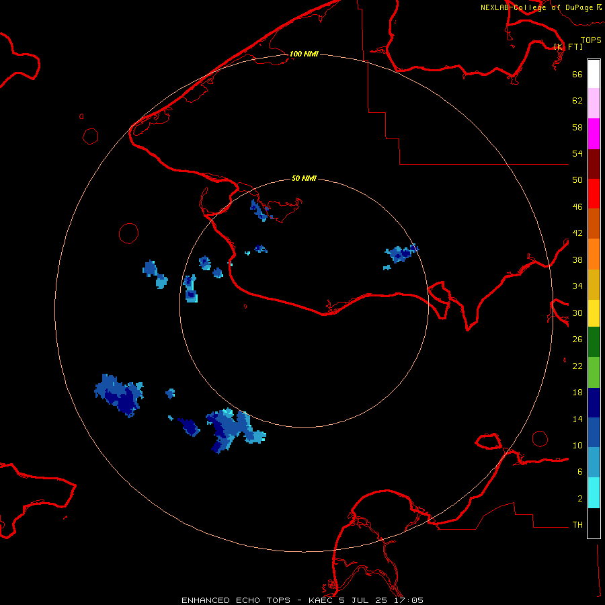The image size is (605, 605).
Task: Click the legend value 54
Action: [x=577, y=153]
